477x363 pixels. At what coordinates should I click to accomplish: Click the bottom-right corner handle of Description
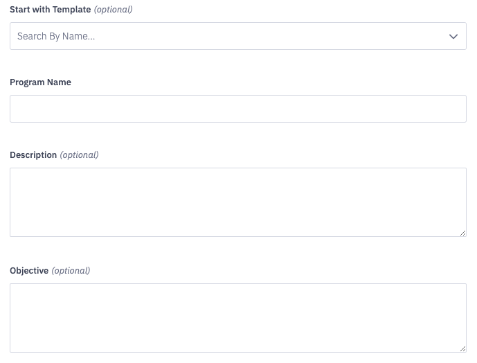462,233
